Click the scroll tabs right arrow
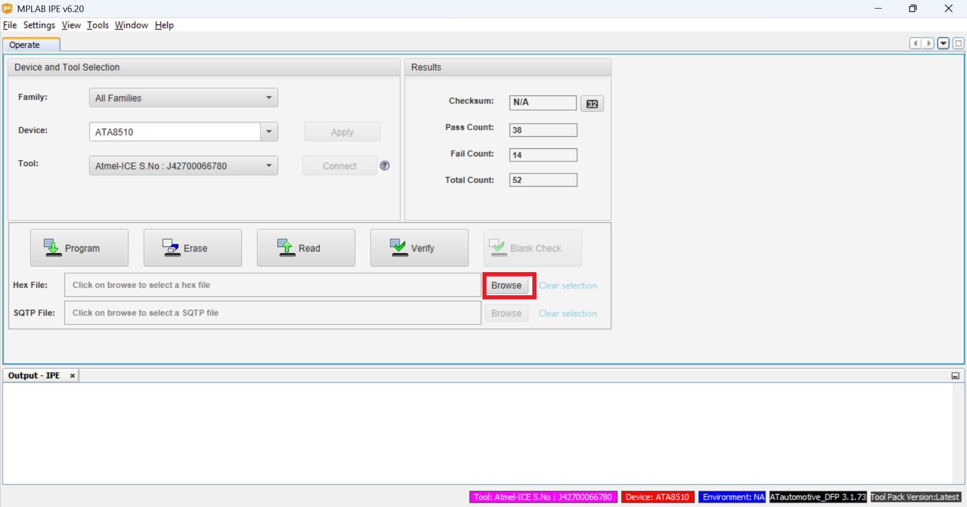The width and height of the screenshot is (967, 507). [928, 43]
